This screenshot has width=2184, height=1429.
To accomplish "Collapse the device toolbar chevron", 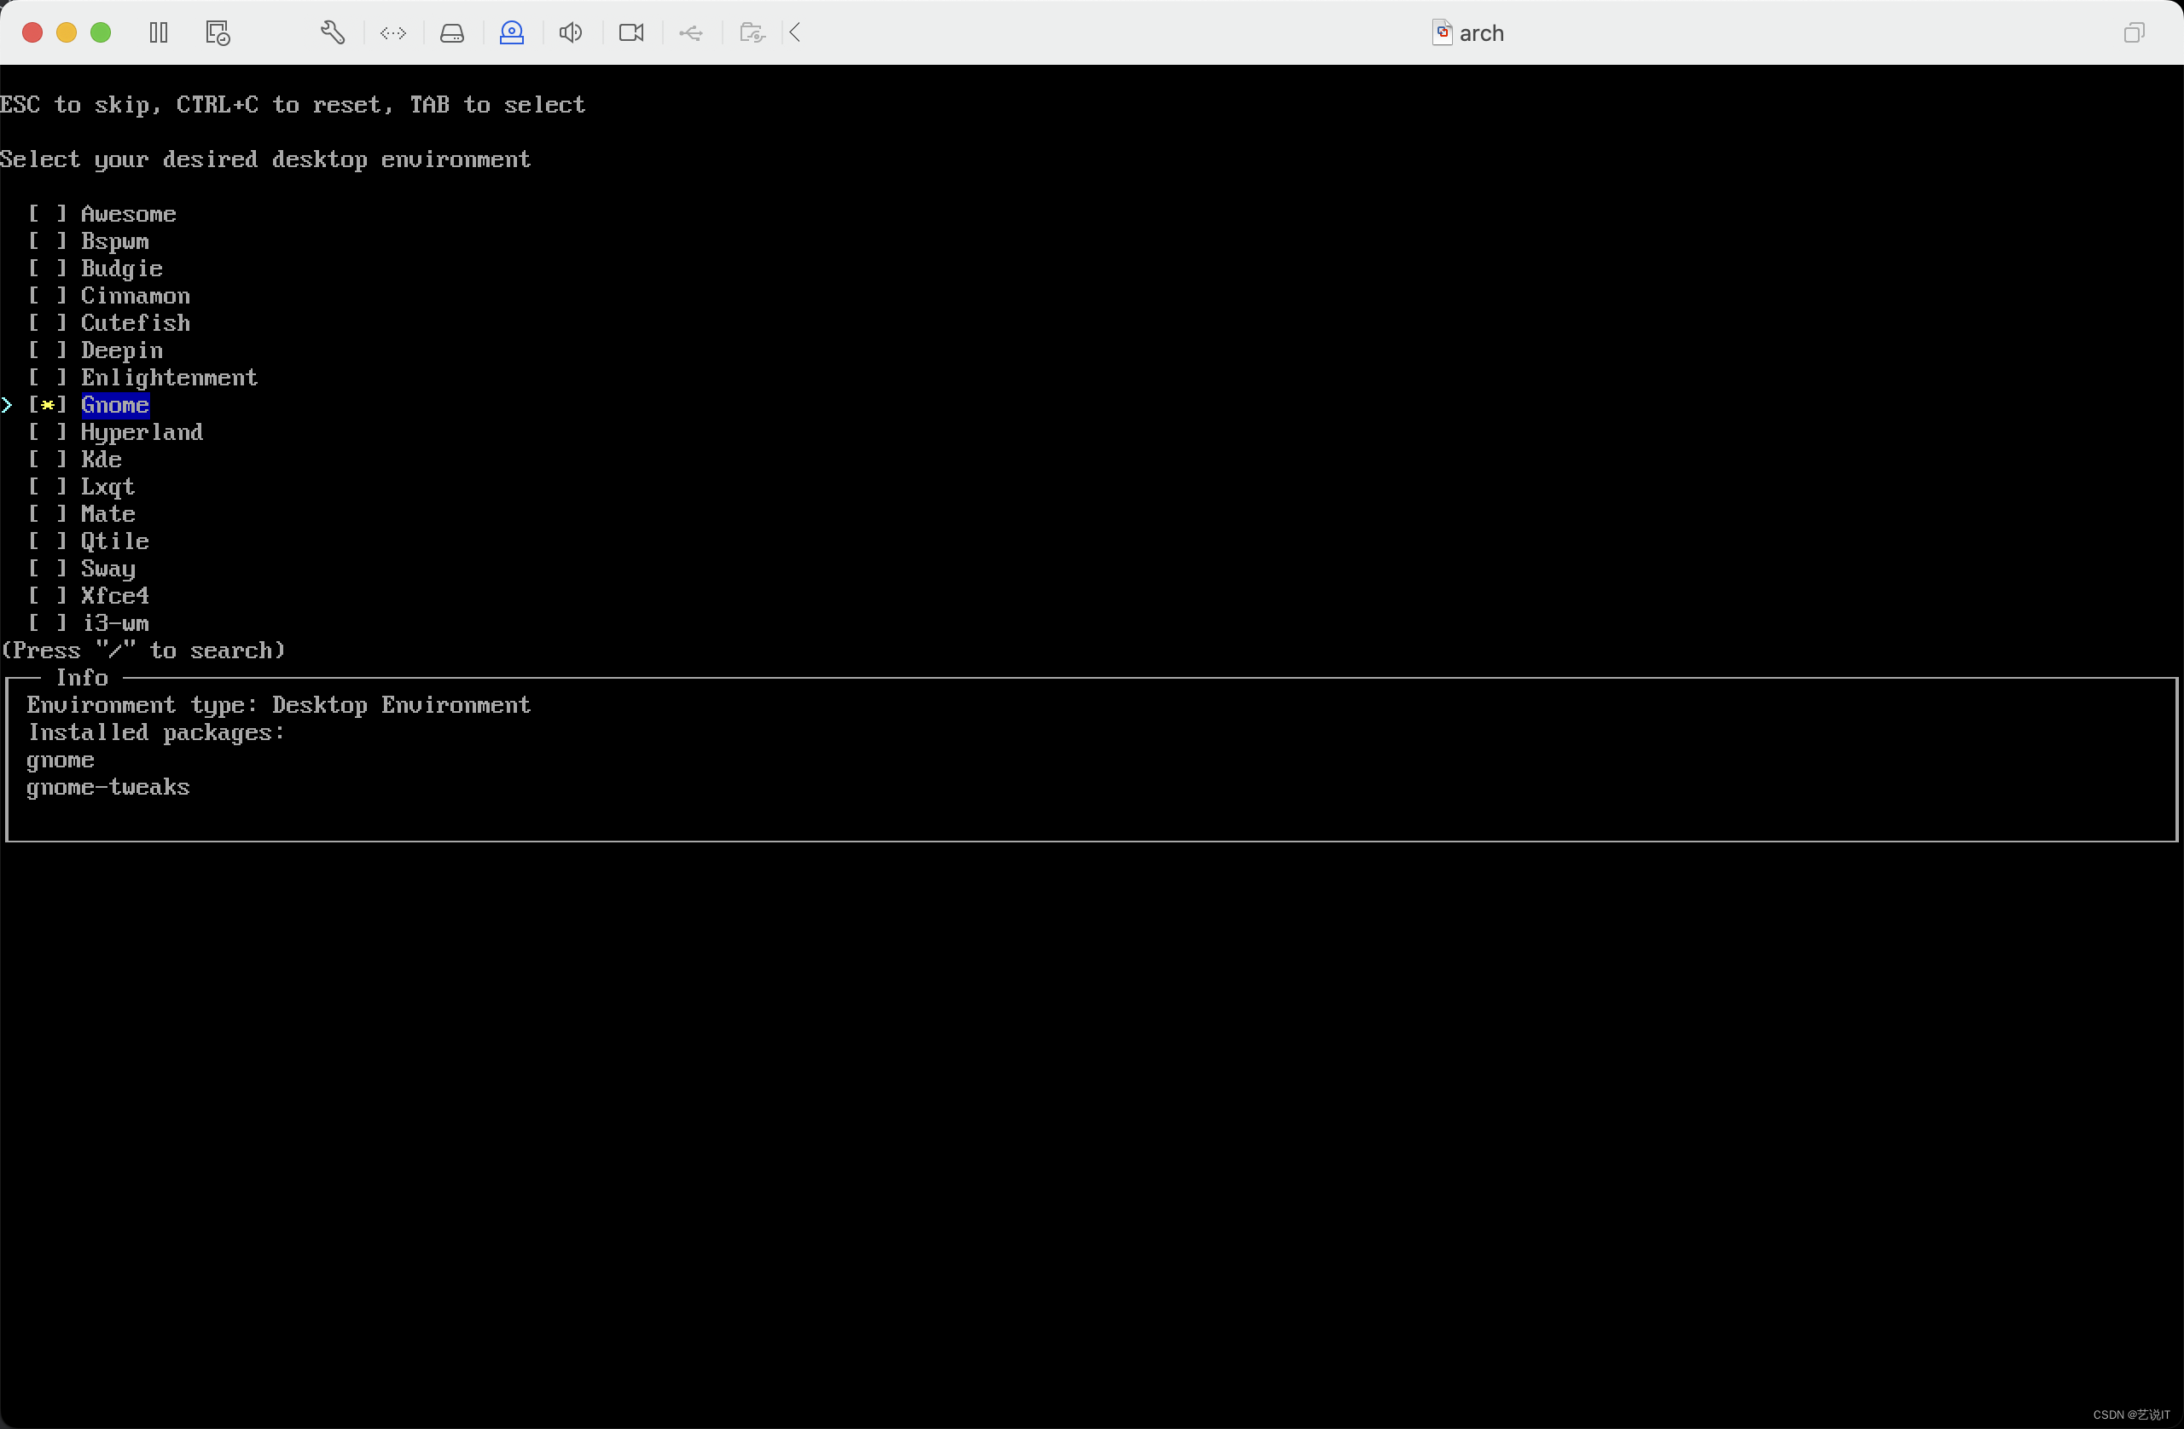I will click(x=796, y=33).
